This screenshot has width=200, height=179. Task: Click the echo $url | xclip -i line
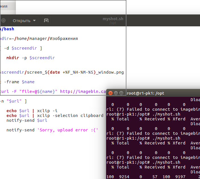tap(32, 111)
